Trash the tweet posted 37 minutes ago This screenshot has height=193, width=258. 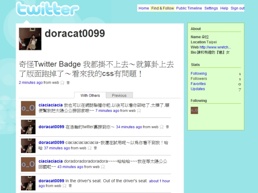pyautogui.click(x=95, y=148)
